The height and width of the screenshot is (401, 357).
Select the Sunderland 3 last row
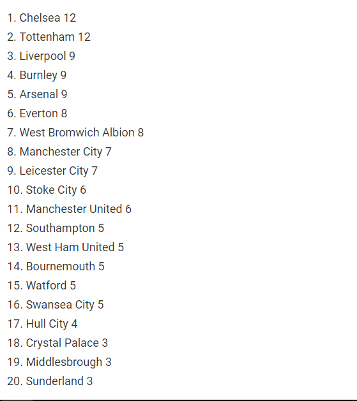pos(50,381)
